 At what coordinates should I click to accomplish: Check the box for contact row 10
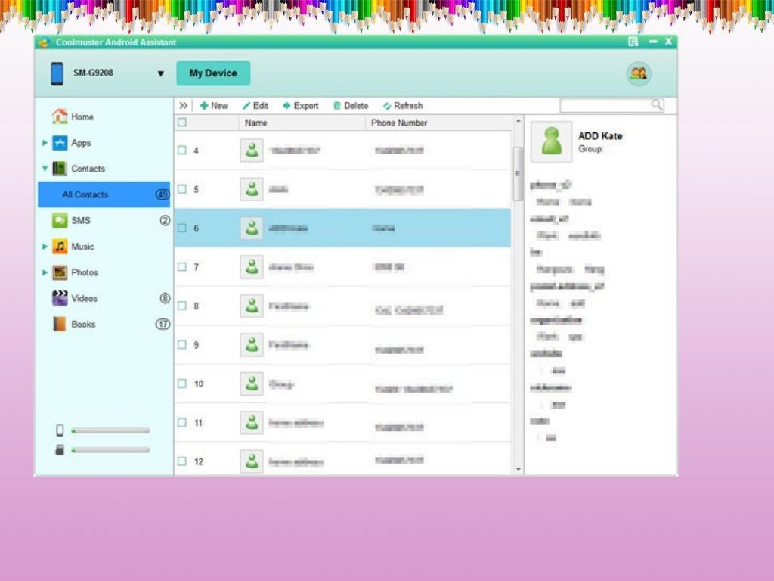pyautogui.click(x=182, y=384)
